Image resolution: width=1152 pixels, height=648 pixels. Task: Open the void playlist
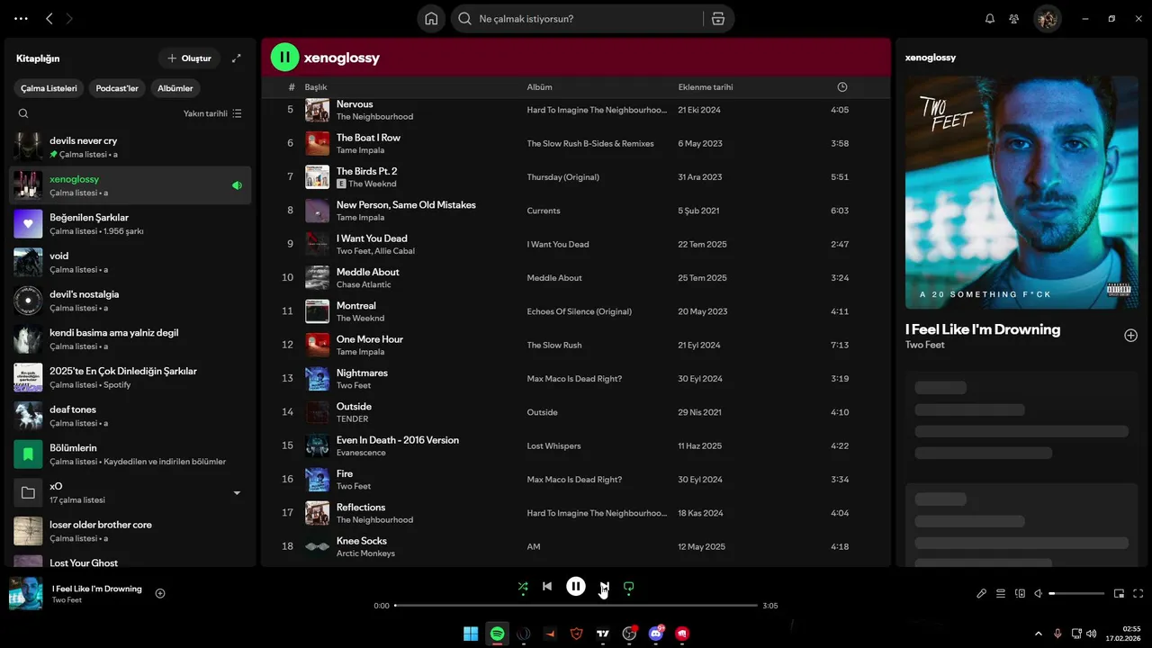130,262
